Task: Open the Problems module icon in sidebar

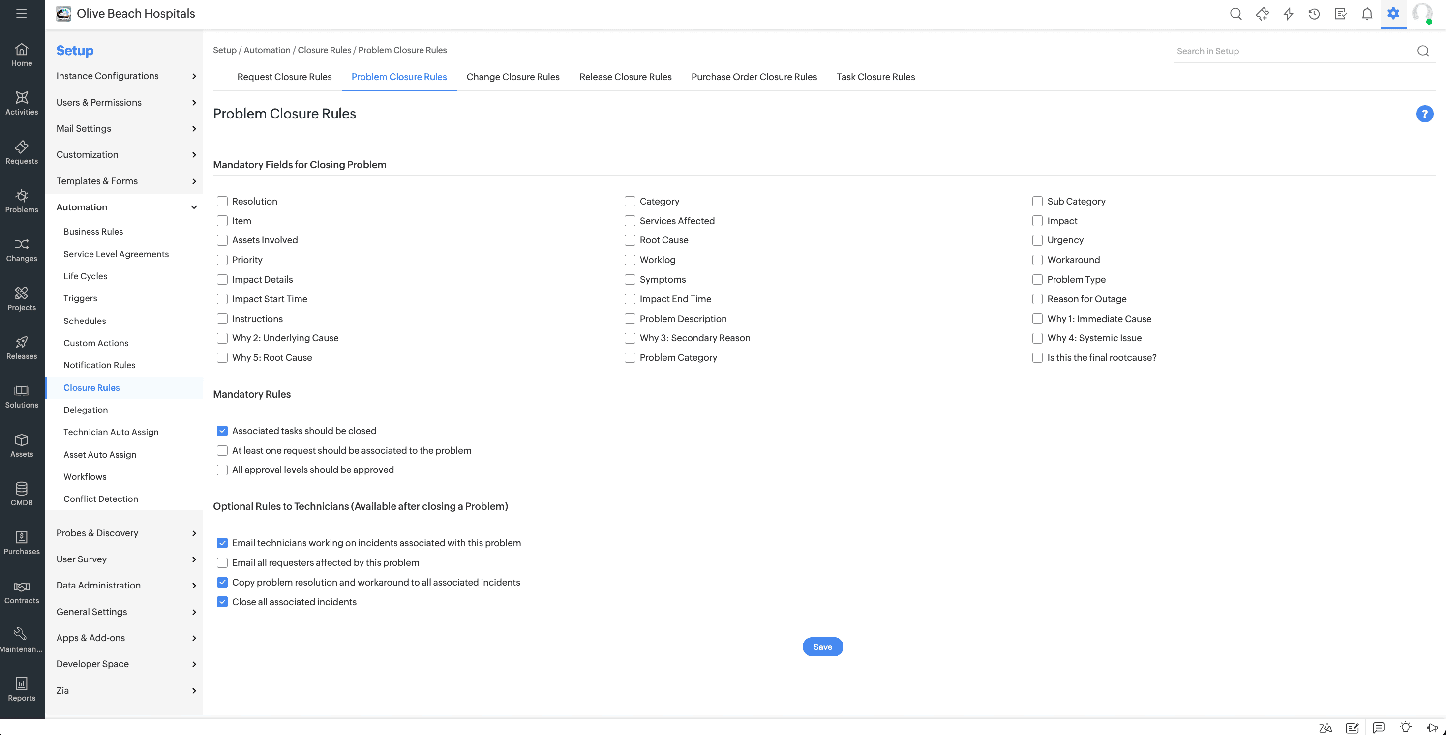Action: pos(21,200)
